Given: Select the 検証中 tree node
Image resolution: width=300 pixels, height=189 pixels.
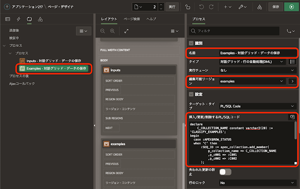Looking at the screenshot, I should click(14, 38).
